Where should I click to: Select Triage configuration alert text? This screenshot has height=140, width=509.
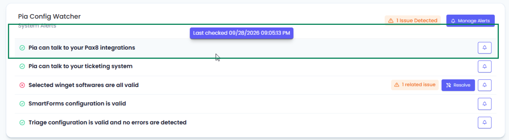(107, 122)
